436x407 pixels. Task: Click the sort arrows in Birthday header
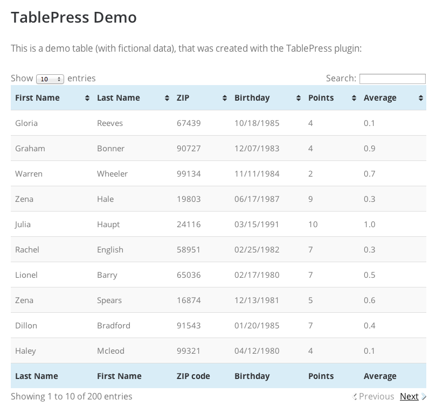coord(299,98)
